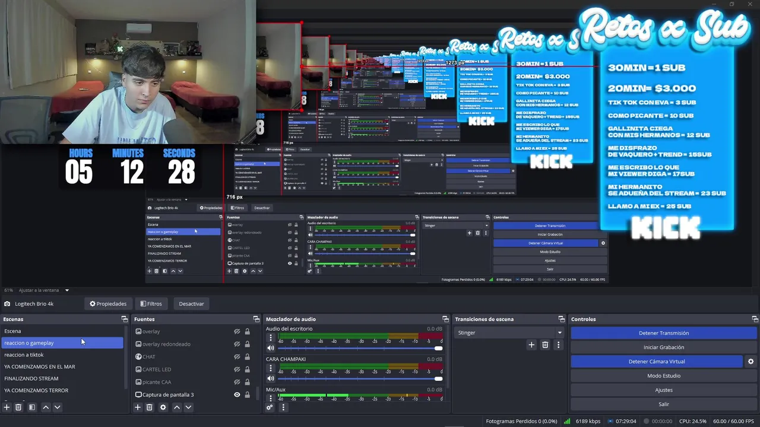Hide the Captura de pantalla 3 source

point(237,394)
